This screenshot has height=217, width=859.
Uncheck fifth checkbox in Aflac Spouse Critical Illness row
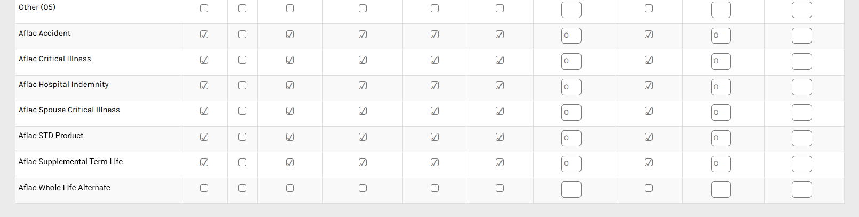[434, 111]
